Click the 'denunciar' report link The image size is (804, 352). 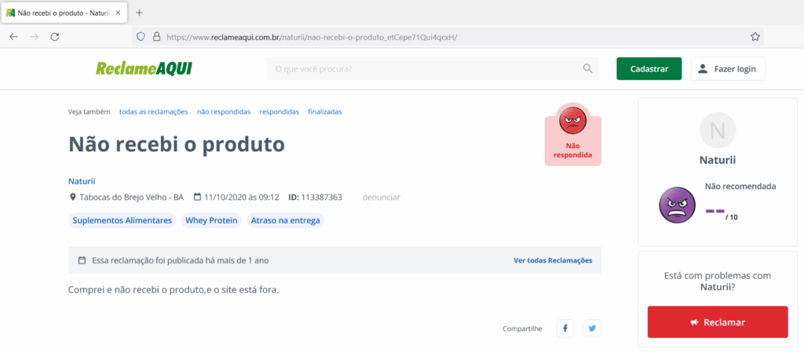[381, 197]
